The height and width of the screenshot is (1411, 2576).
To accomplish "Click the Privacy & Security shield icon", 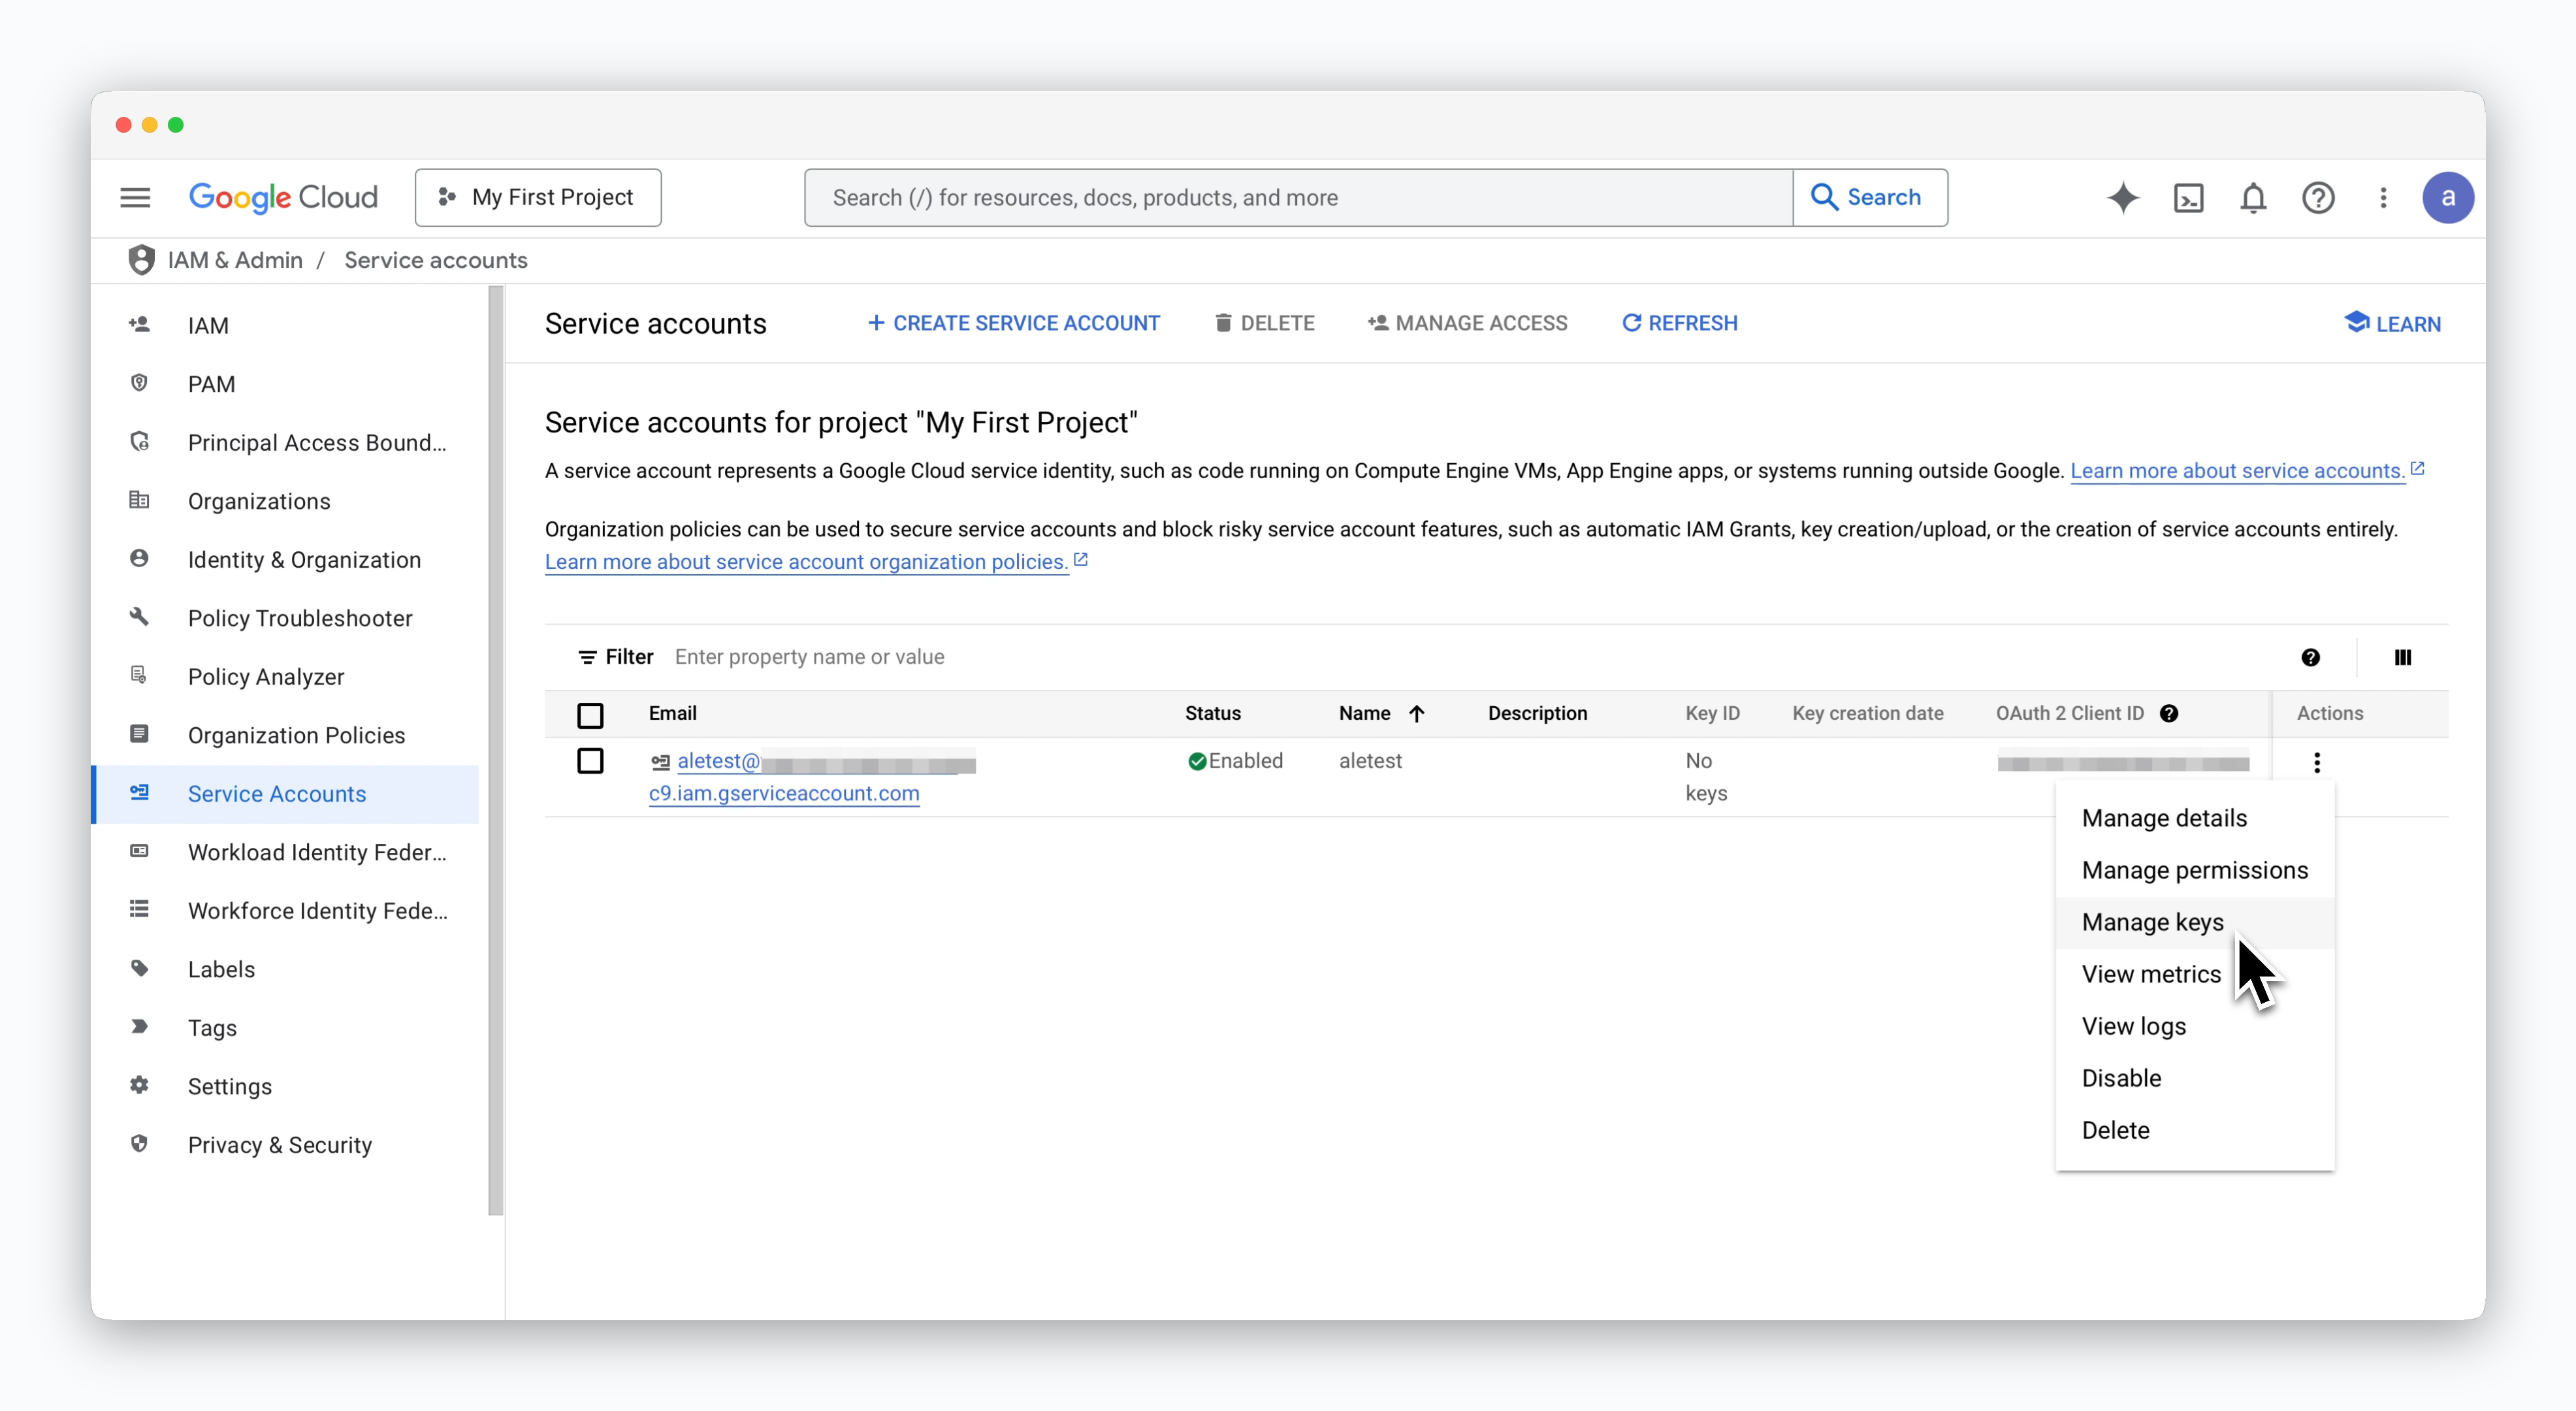I will [139, 1144].
